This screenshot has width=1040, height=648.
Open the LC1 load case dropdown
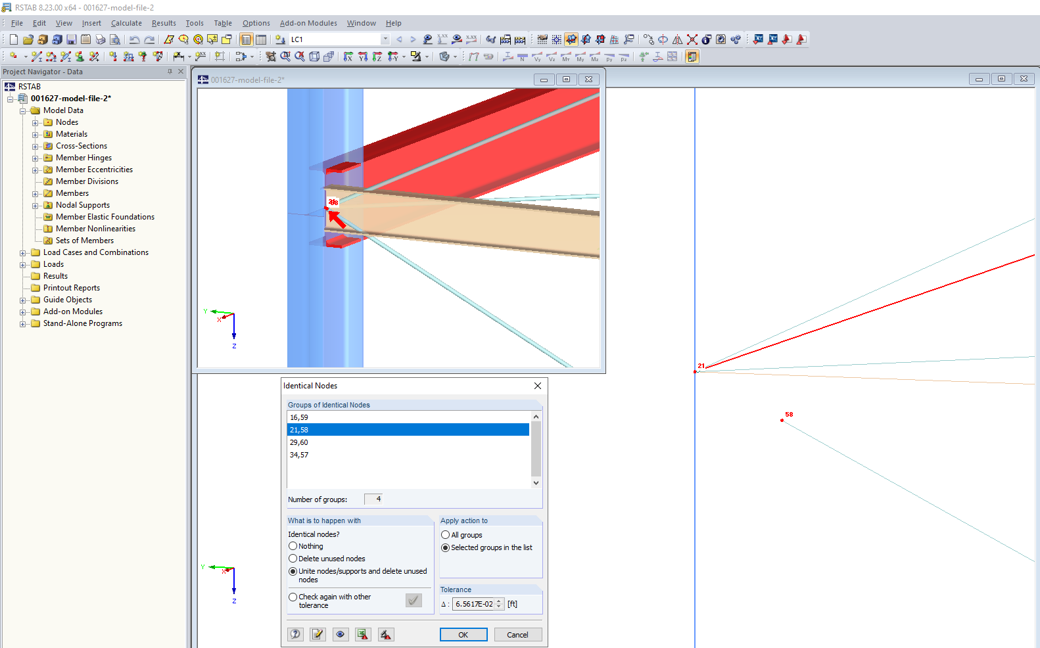(385, 39)
